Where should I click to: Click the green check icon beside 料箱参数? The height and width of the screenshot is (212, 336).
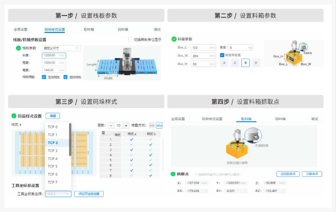174,39
